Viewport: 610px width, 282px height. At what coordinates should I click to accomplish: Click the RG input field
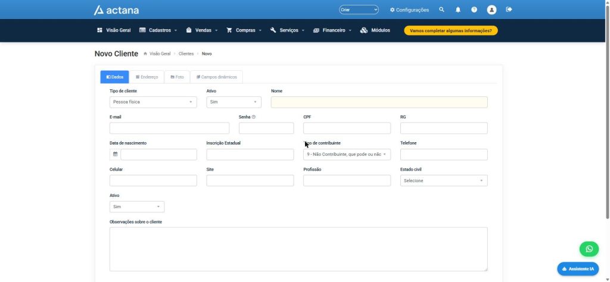tap(444, 128)
